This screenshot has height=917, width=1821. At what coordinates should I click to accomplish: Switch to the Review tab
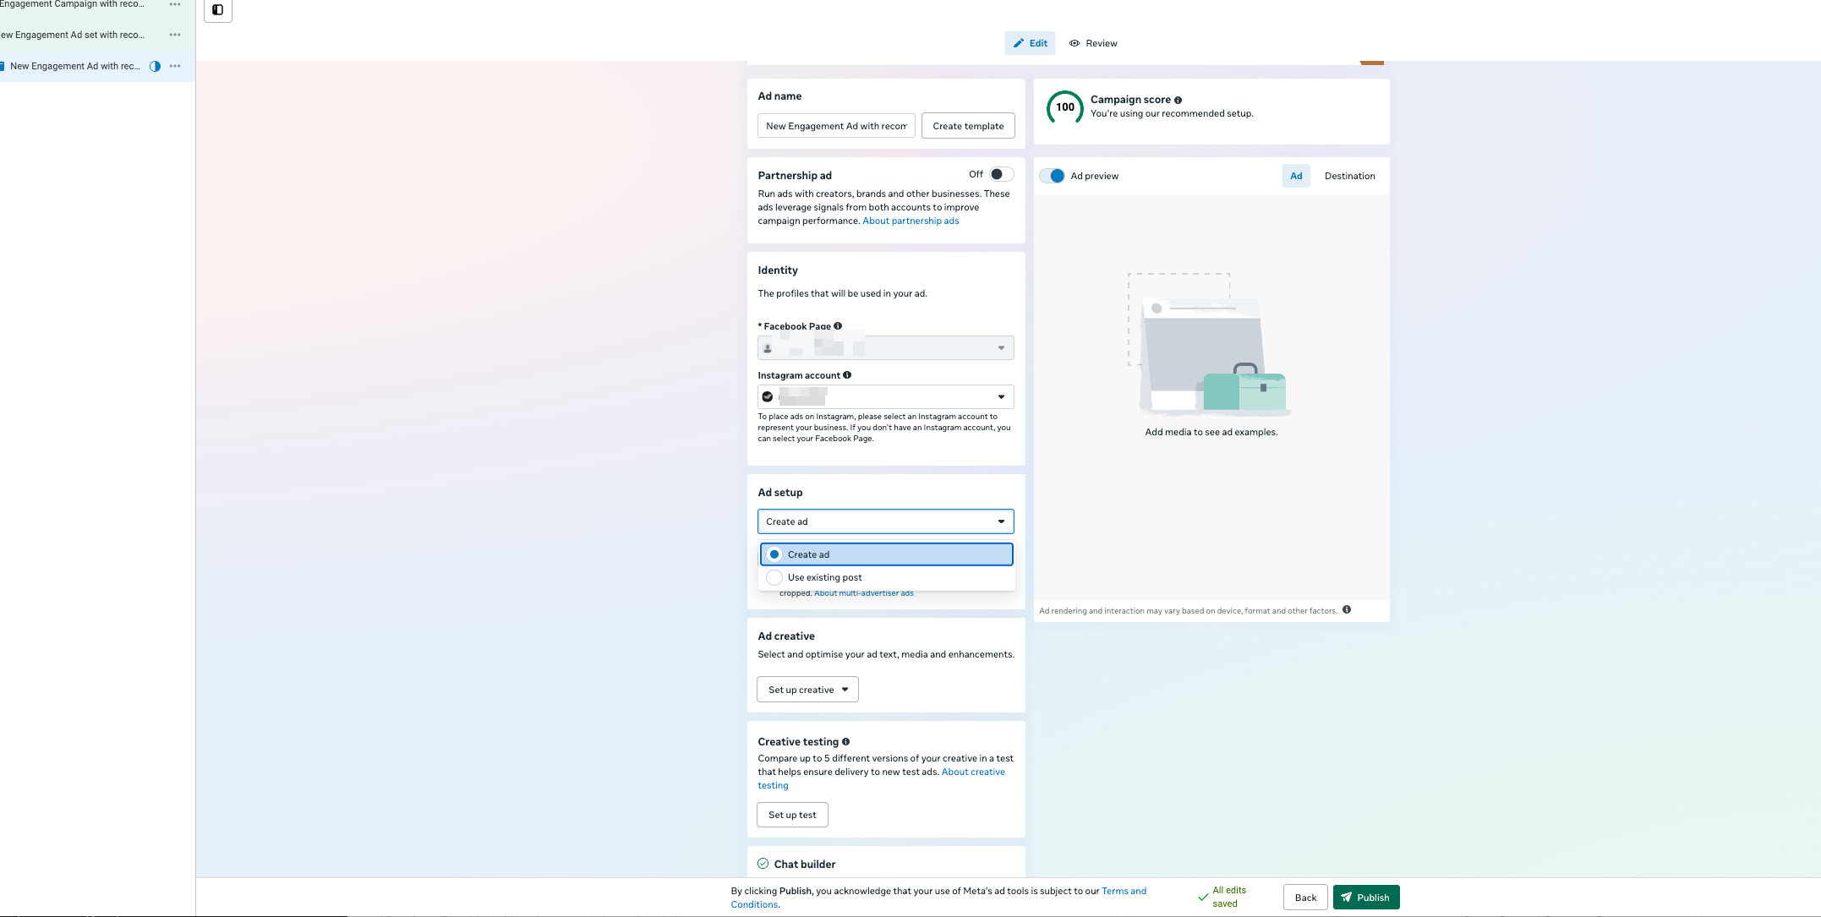click(1093, 43)
